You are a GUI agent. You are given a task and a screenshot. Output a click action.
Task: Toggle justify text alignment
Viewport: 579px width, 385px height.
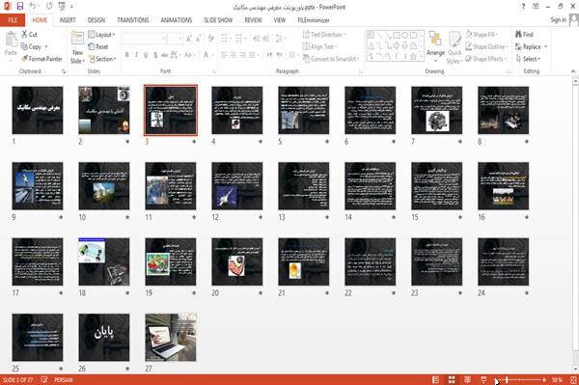[x=252, y=55]
